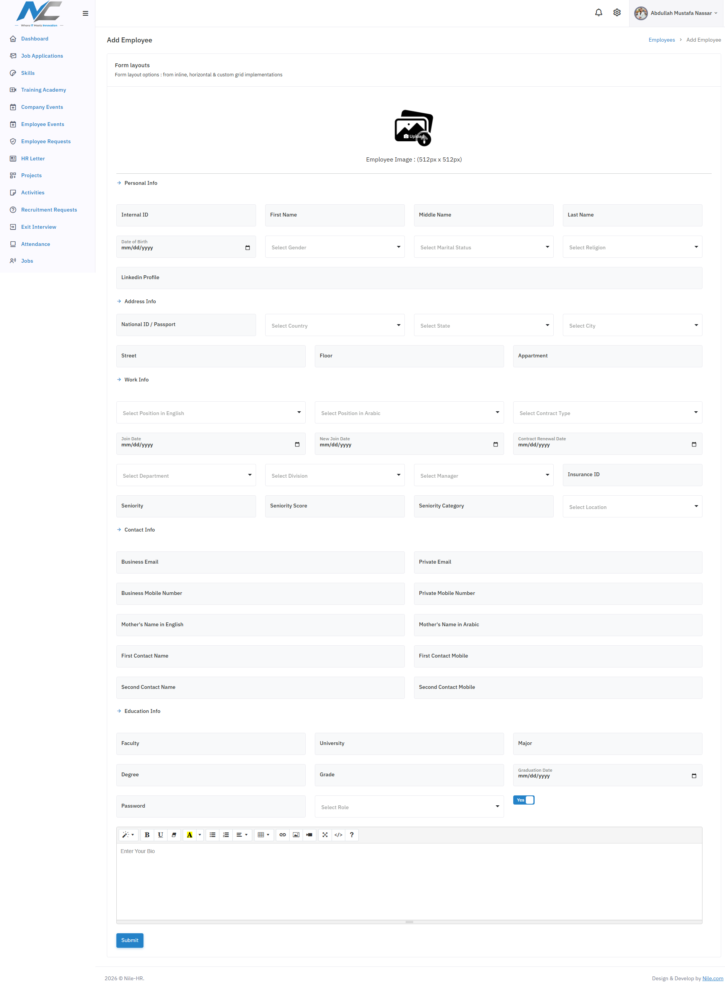Open the notifications bell

click(x=599, y=13)
